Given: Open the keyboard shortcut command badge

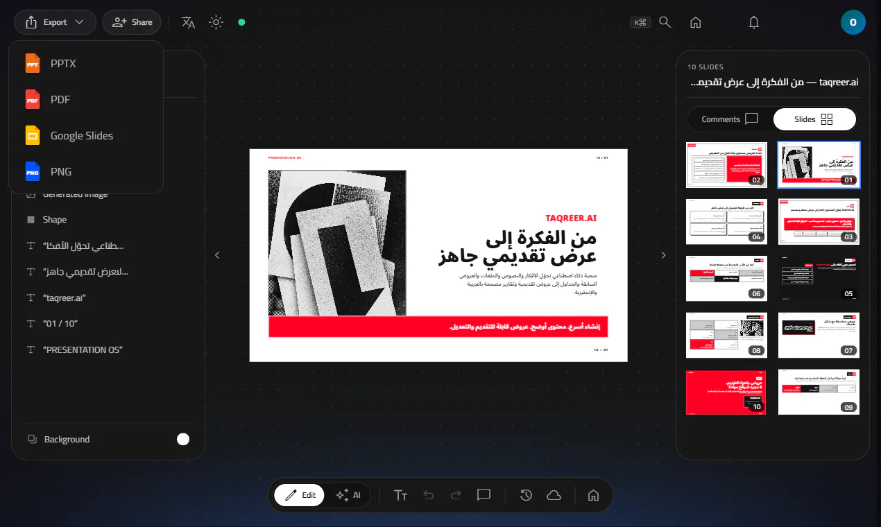Looking at the screenshot, I should [640, 22].
